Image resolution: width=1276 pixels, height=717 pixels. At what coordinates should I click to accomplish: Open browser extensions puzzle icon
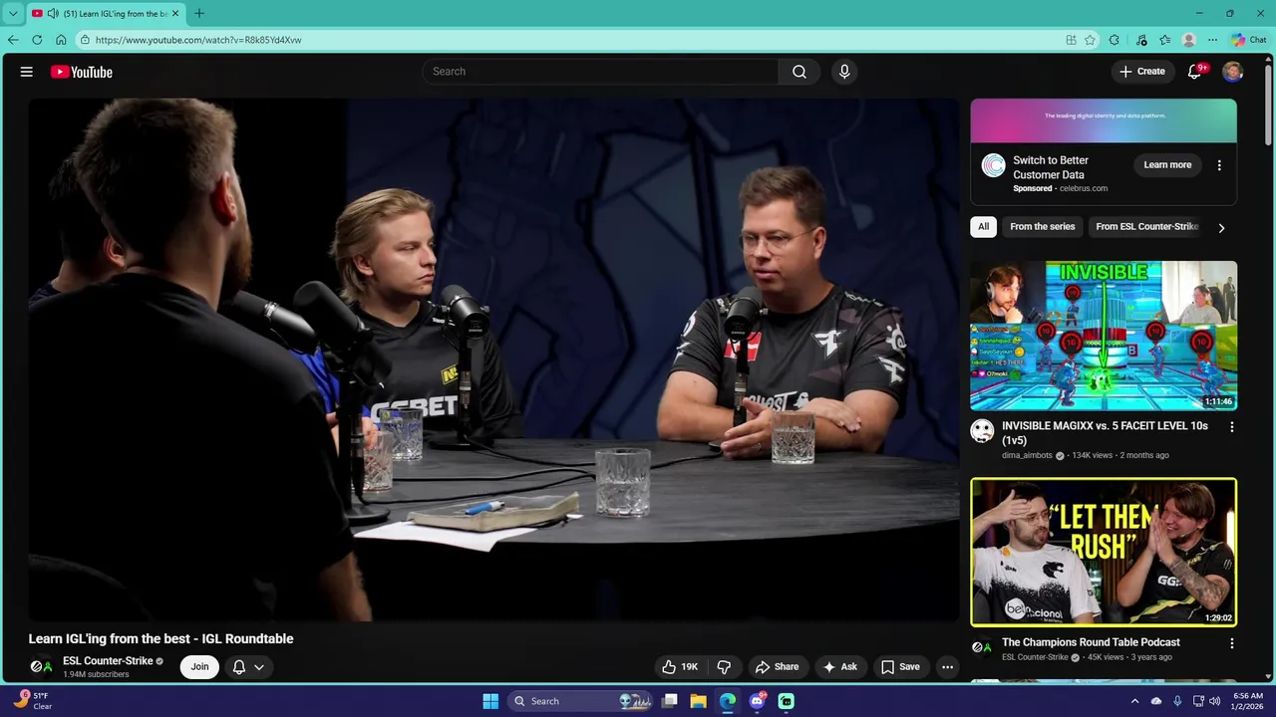coord(1115,40)
